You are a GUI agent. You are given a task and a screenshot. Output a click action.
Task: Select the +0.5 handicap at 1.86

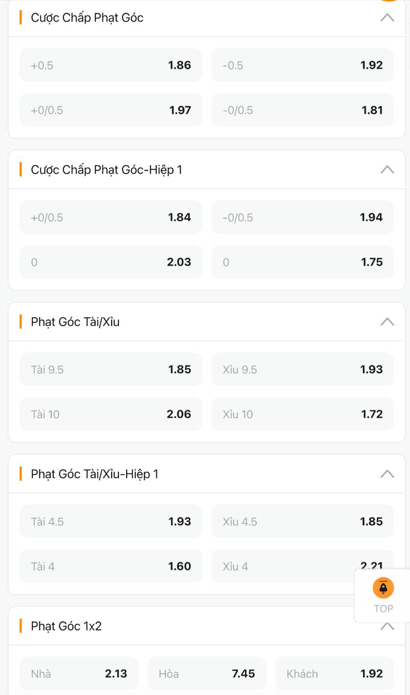pos(111,65)
